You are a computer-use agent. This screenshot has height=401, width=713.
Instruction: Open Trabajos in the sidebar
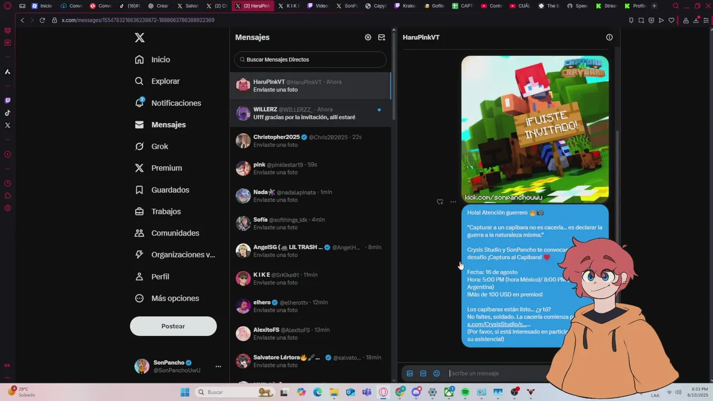(x=158, y=212)
